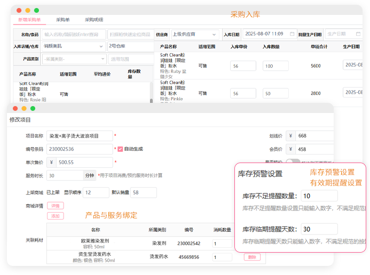Click calendar icon in 批量生产日期 field
This screenshot has height=275, width=370.
point(358,34)
